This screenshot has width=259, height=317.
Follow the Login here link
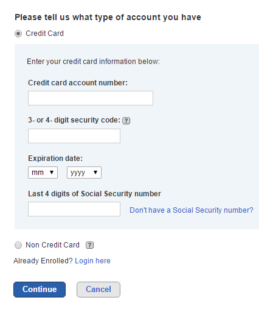coord(92,261)
